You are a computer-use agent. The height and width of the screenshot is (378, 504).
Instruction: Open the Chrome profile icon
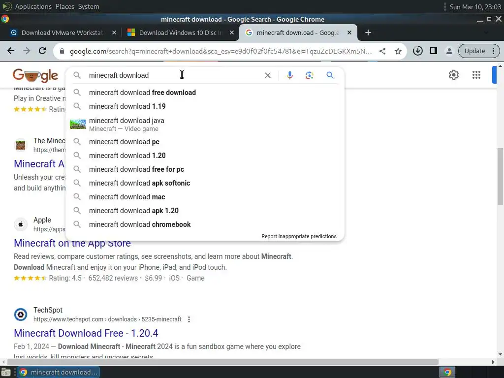coord(449,51)
